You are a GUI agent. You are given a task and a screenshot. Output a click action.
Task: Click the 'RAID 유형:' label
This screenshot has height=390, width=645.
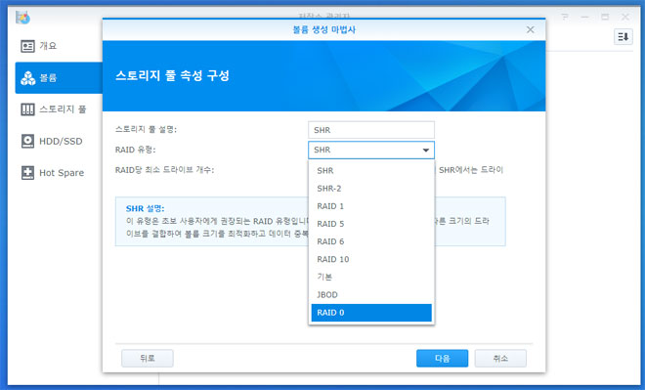tap(135, 150)
